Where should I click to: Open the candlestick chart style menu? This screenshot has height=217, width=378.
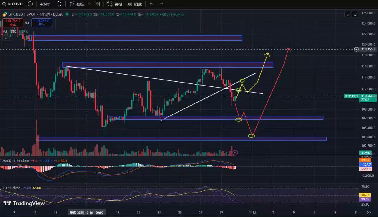point(60,4)
